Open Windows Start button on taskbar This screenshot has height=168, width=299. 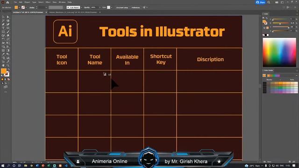(2, 166)
